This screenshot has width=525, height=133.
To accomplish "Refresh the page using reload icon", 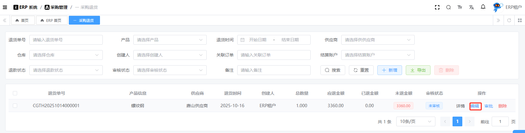I will pyautogui.click(x=509, y=20).
